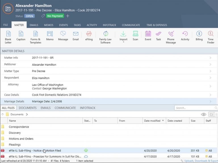Screen dimensions: 218x163
Task: Click the tag icon beside No Payment
Action: 43,16
